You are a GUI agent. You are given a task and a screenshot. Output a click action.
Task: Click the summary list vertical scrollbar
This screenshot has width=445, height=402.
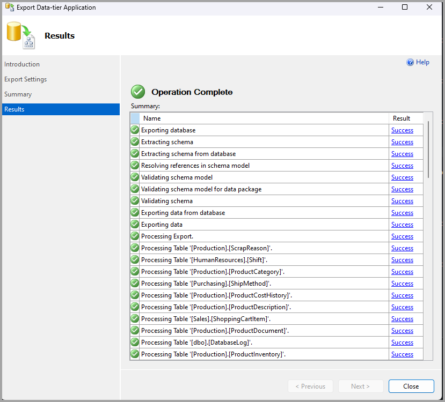point(428,150)
